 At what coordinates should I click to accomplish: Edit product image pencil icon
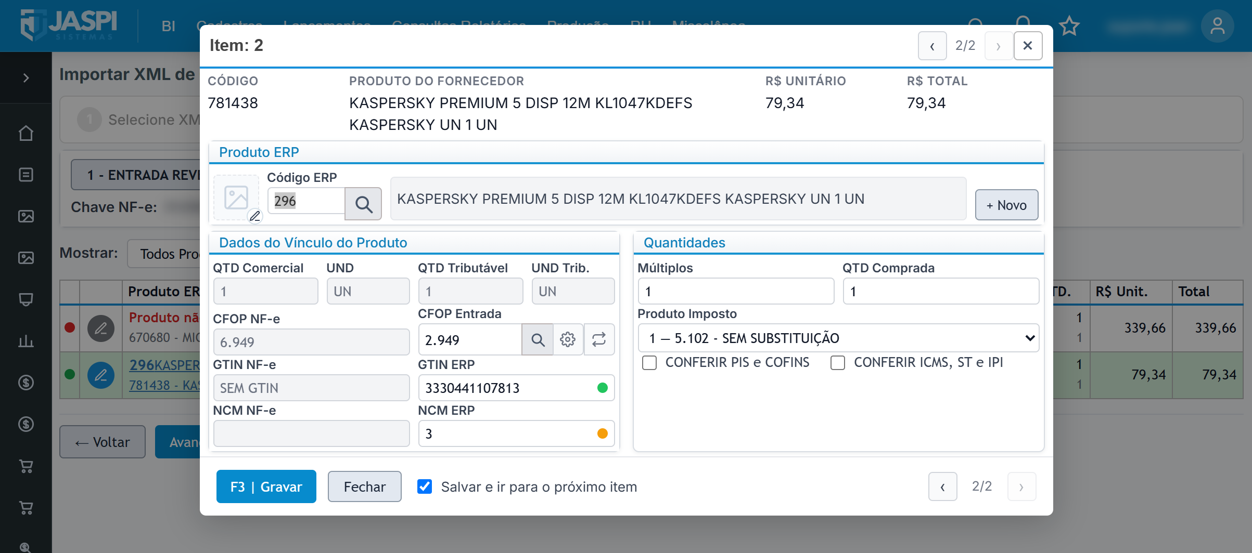pyautogui.click(x=254, y=216)
